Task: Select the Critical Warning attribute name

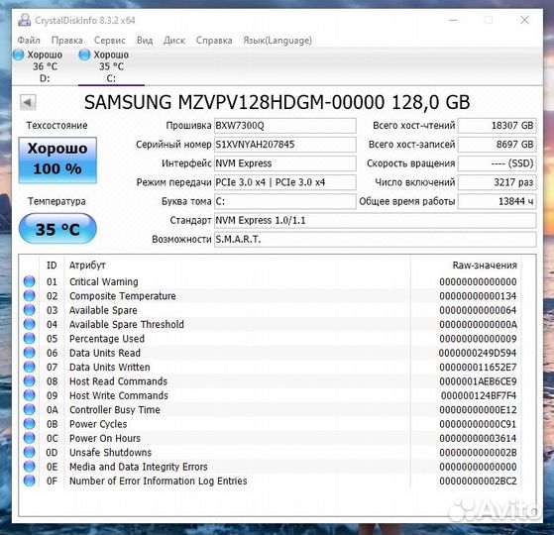Action: click(103, 281)
